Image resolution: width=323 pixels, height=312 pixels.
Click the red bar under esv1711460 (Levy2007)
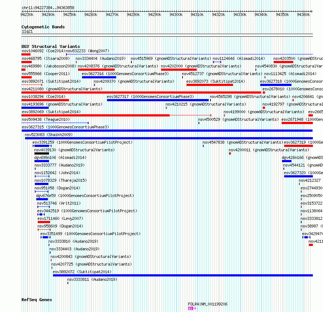pyautogui.click(x=44, y=222)
